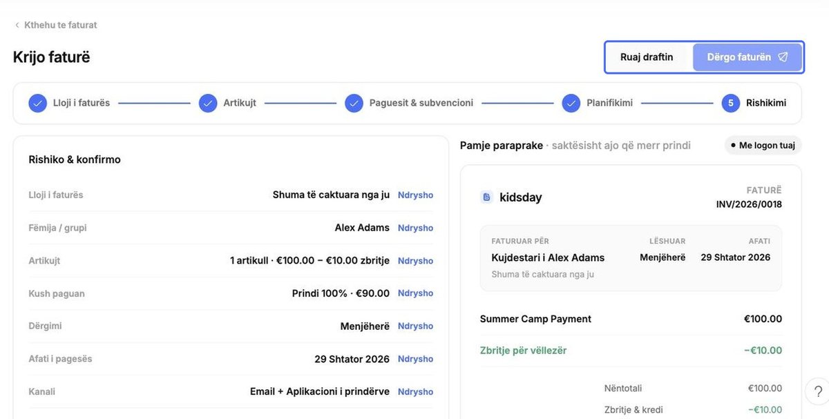Click the Pamje paraprake heading
Image resolution: width=829 pixels, height=419 pixels.
(x=502, y=145)
